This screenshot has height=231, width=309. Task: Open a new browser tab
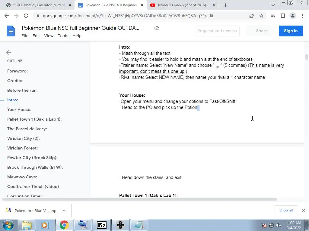point(226,5)
